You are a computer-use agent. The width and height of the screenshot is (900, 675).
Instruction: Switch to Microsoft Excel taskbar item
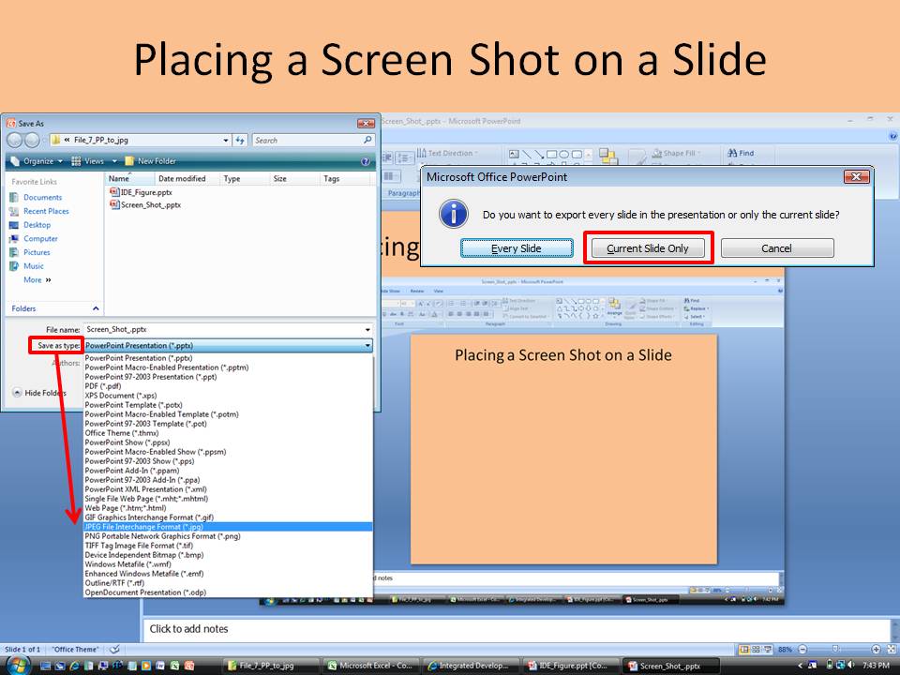coord(369,666)
